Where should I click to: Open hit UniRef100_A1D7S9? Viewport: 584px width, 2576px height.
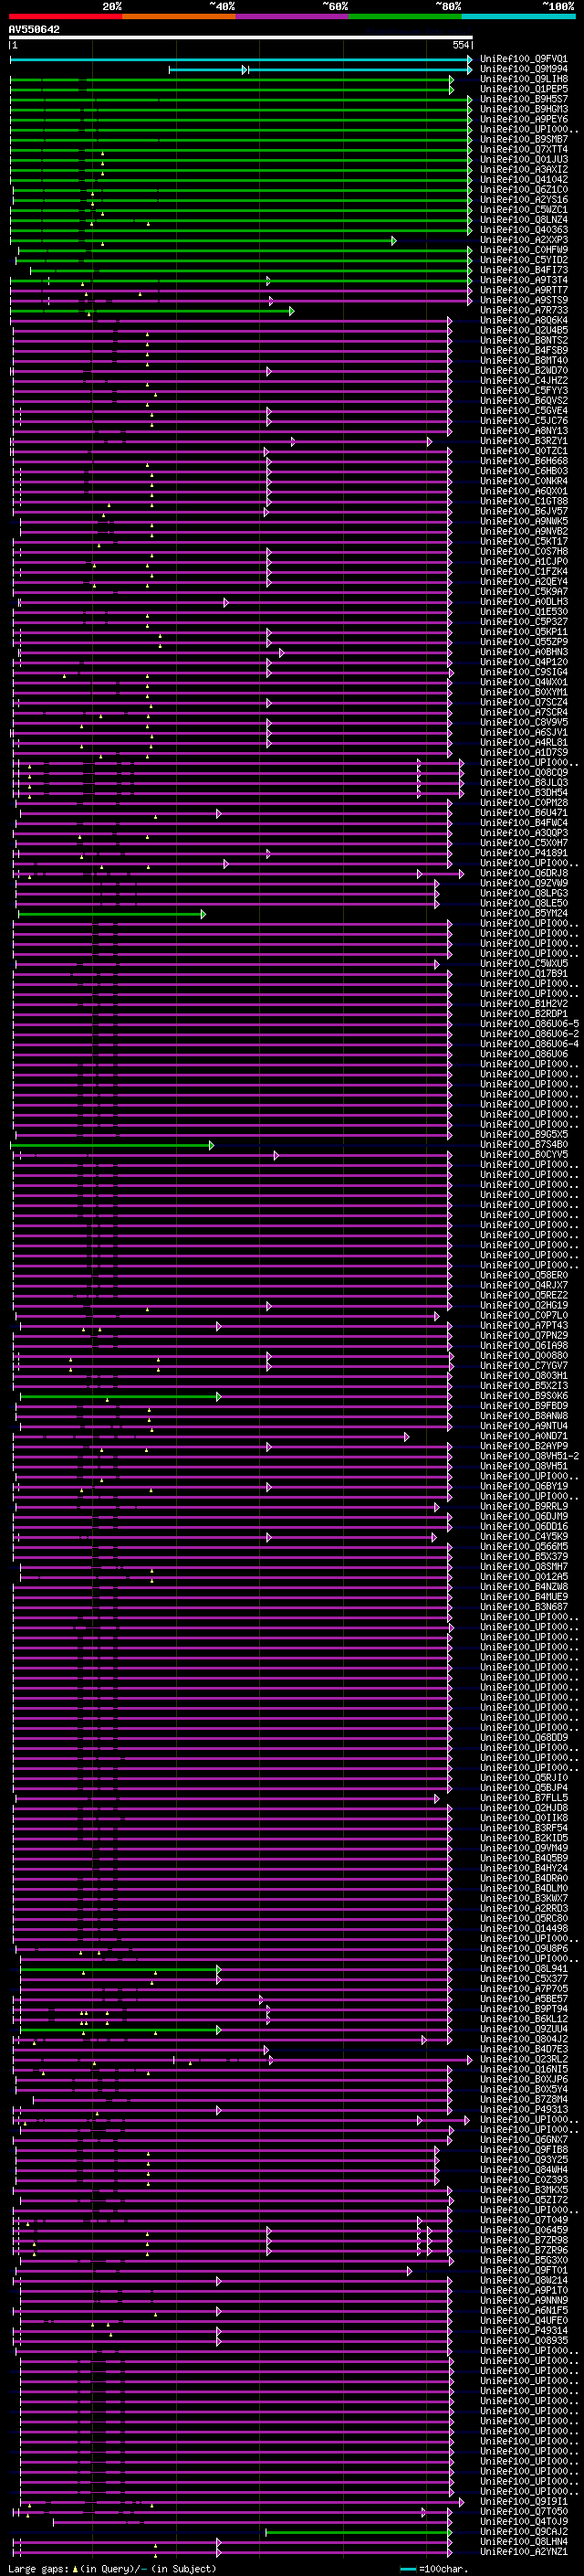[x=524, y=753]
